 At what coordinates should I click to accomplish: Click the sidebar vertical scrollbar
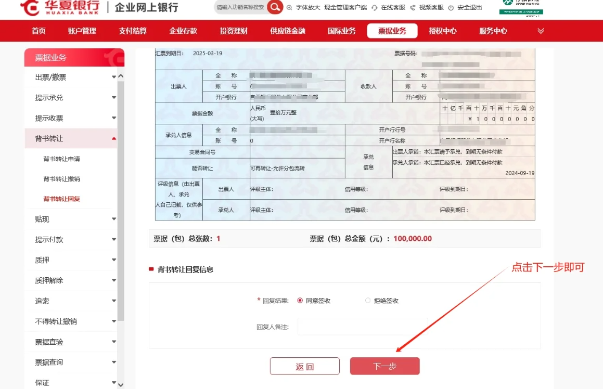point(121,200)
